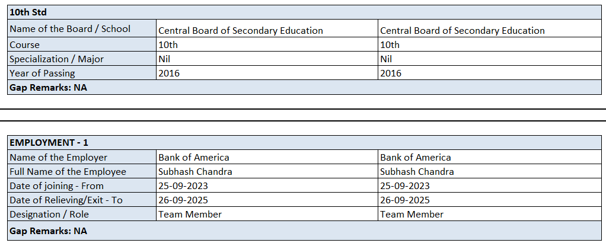
Task: Click the "10th Std" section header
Action: pyautogui.click(x=28, y=12)
